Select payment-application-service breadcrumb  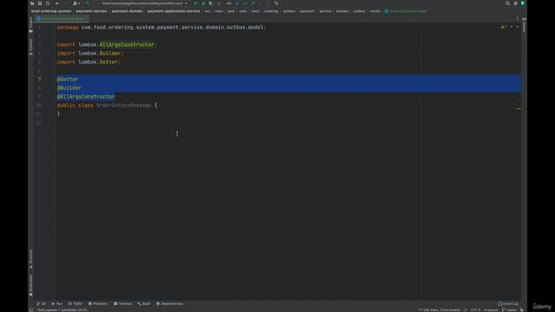(173, 11)
